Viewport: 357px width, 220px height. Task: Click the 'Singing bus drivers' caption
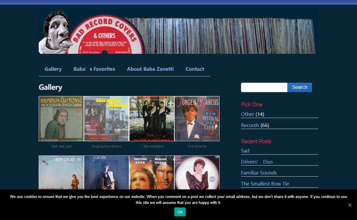[107, 146]
